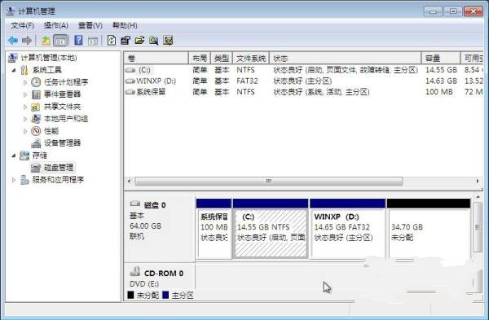Expand the 服务和应用程序 node arrow
The height and width of the screenshot is (320, 489).
click(14, 180)
